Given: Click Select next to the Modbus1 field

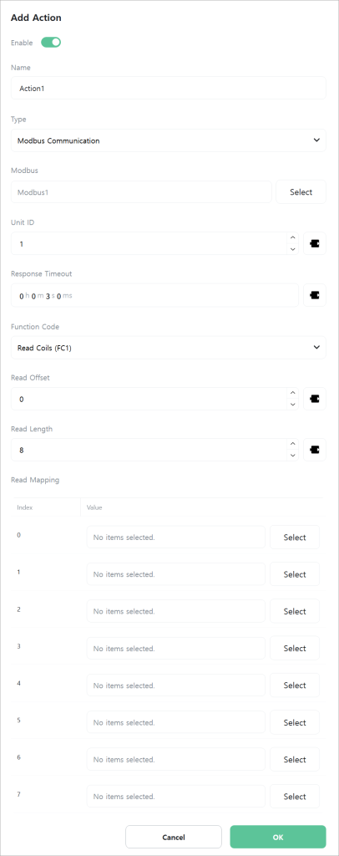Looking at the screenshot, I should pos(301,192).
